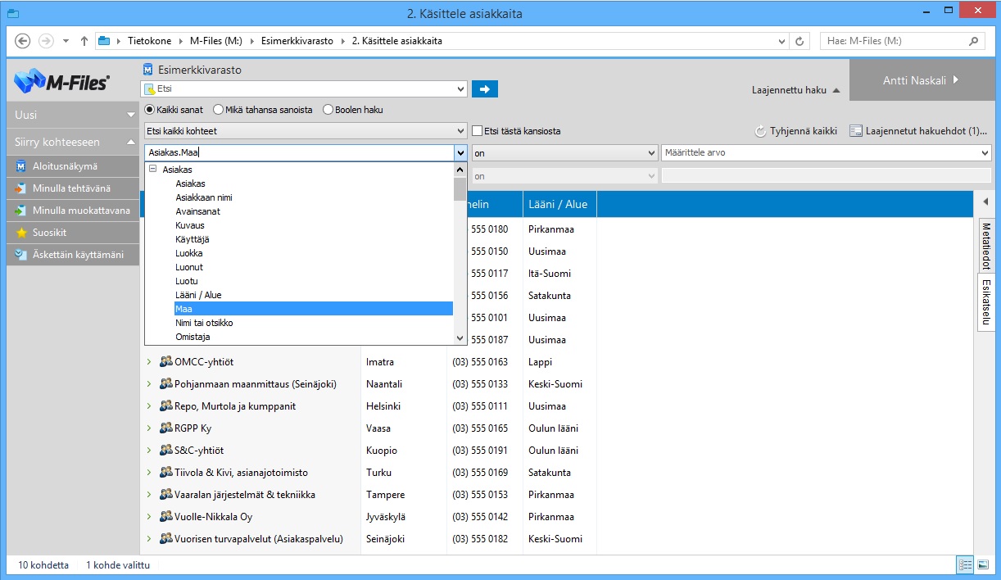This screenshot has height=580, width=1001.
Task: Click Tietokone in address breadcrumb
Action: [149, 41]
